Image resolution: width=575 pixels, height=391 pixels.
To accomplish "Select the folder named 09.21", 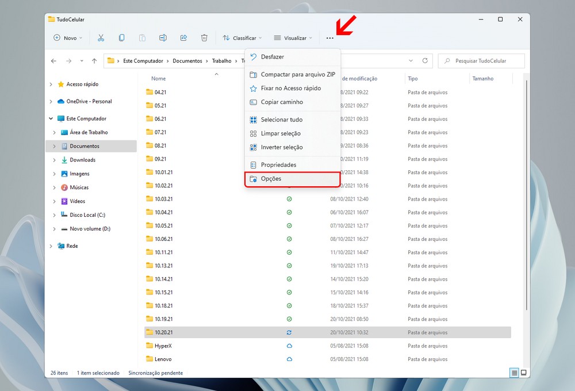I will [x=160, y=159].
